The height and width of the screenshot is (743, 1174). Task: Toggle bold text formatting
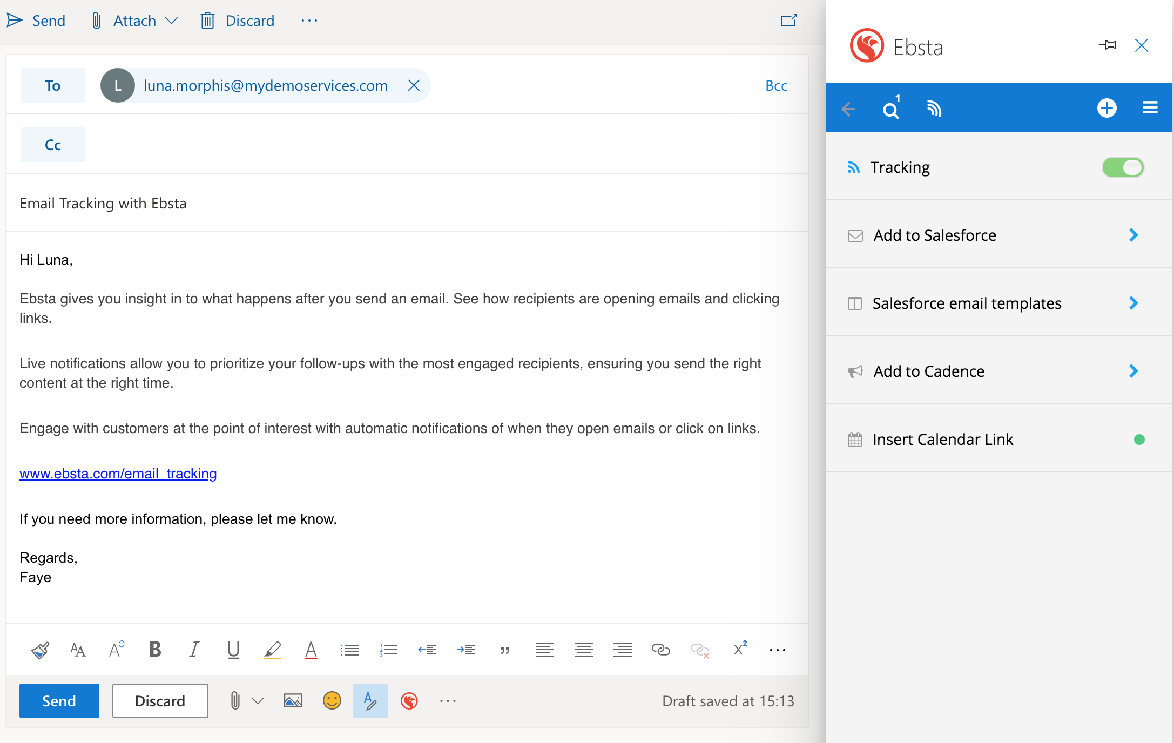click(x=155, y=650)
